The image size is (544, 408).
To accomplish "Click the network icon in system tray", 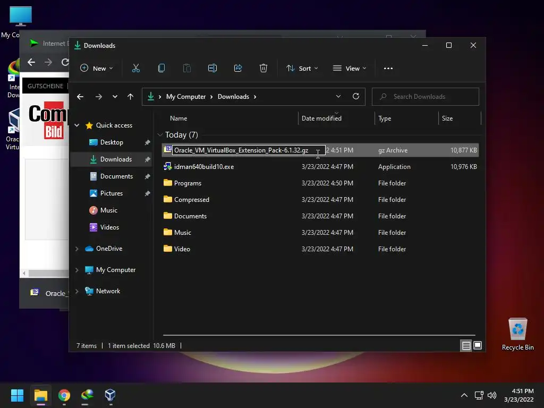I will tap(479, 395).
